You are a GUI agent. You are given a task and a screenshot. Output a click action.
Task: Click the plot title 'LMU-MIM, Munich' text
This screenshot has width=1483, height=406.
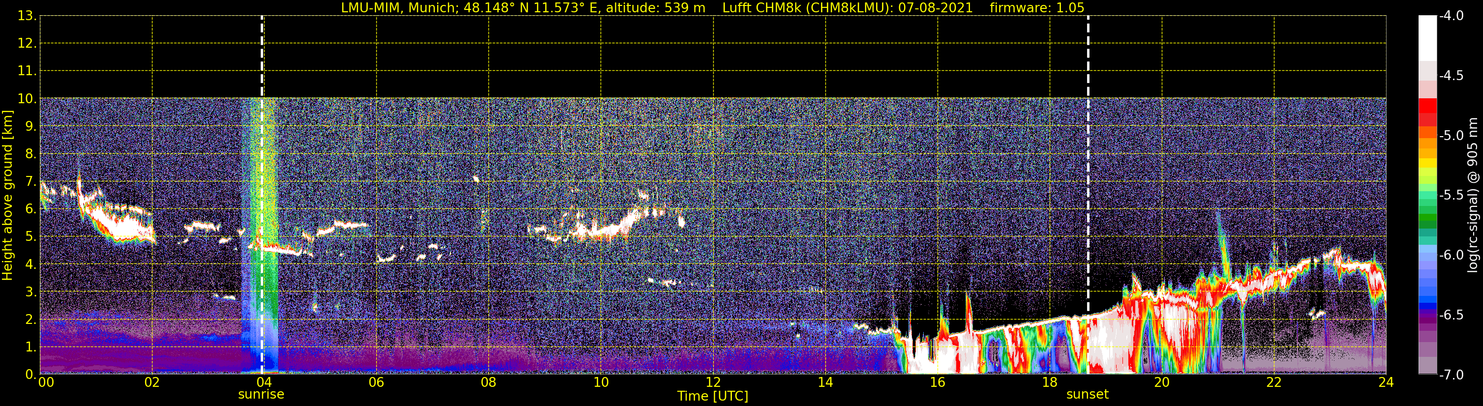[399, 7]
